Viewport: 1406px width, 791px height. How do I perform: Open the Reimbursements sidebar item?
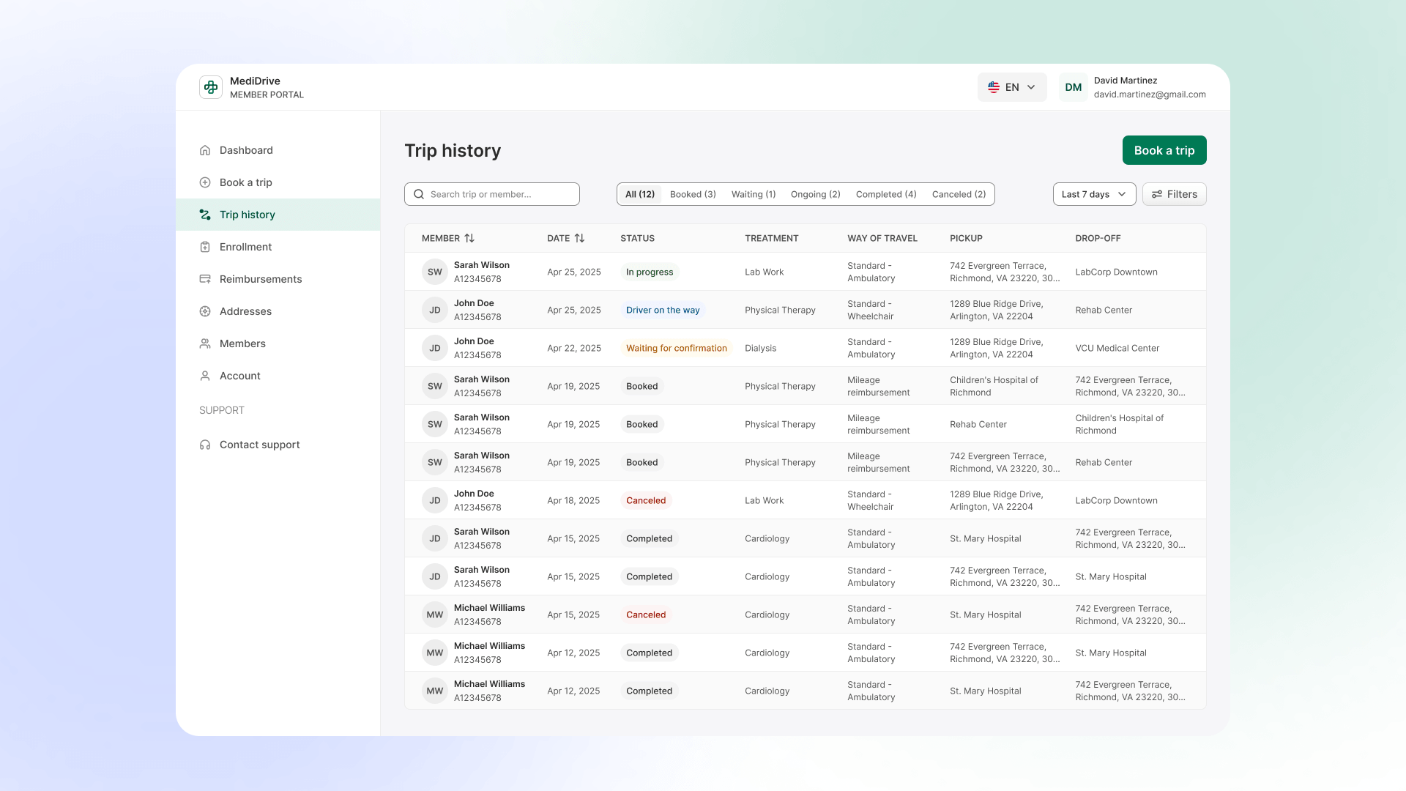pos(278,279)
